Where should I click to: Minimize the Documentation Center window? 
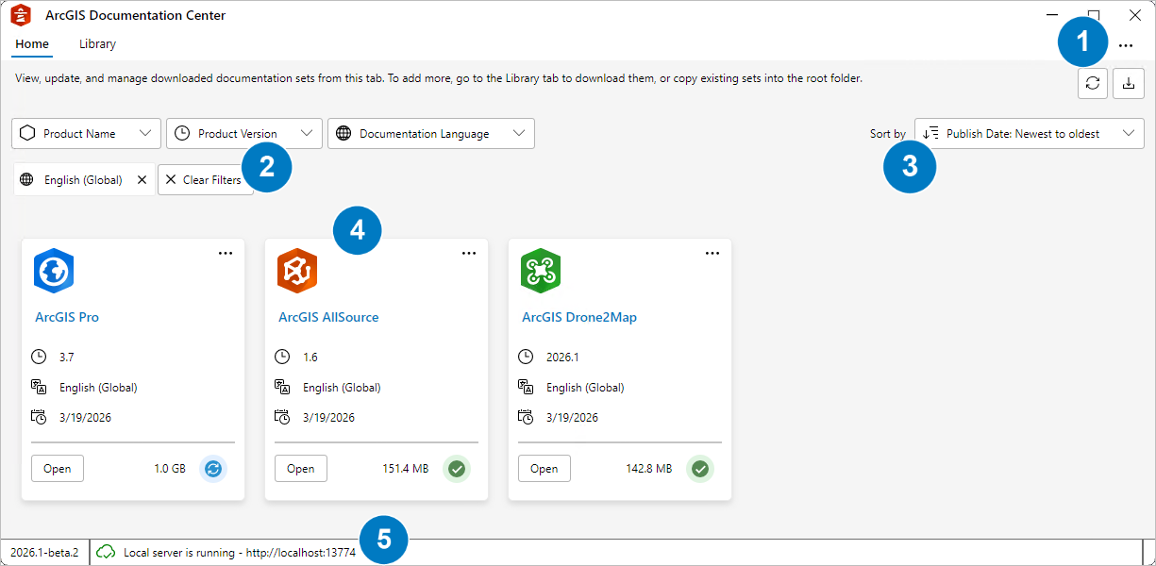[1053, 15]
